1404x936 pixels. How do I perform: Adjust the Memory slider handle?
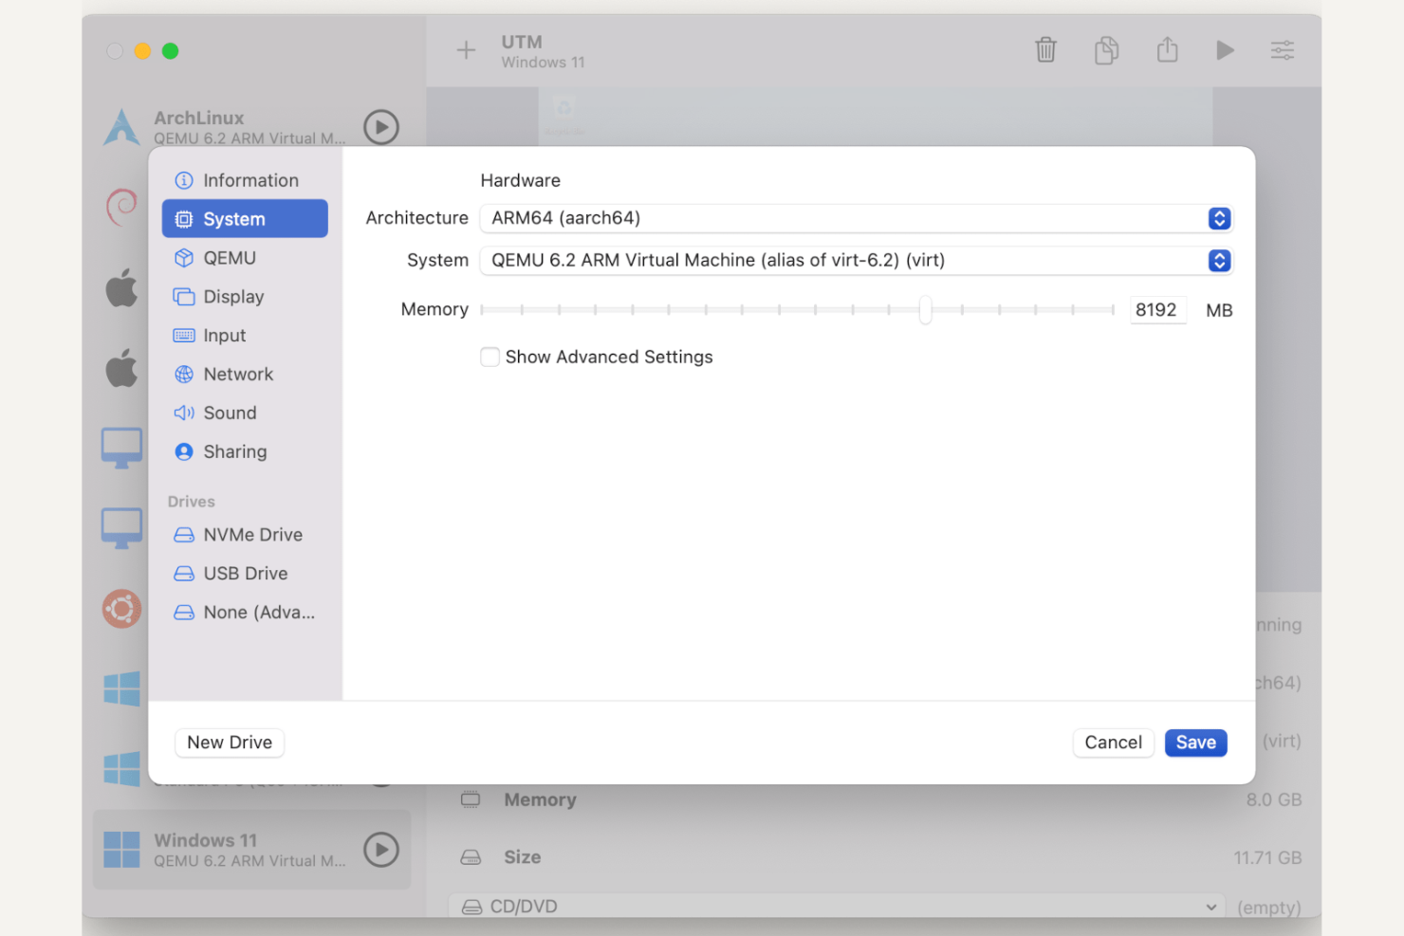click(x=925, y=309)
